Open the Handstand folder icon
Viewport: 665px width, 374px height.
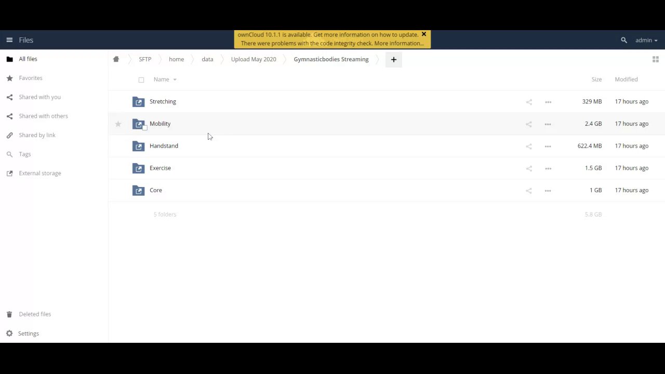[x=138, y=146]
